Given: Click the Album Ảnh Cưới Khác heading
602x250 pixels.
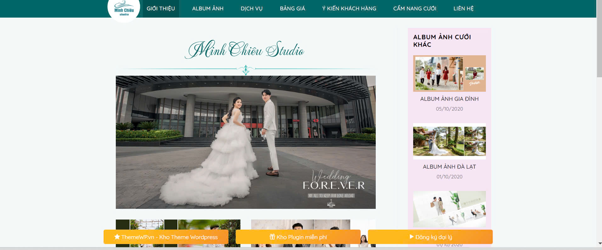Looking at the screenshot, I should 442,41.
